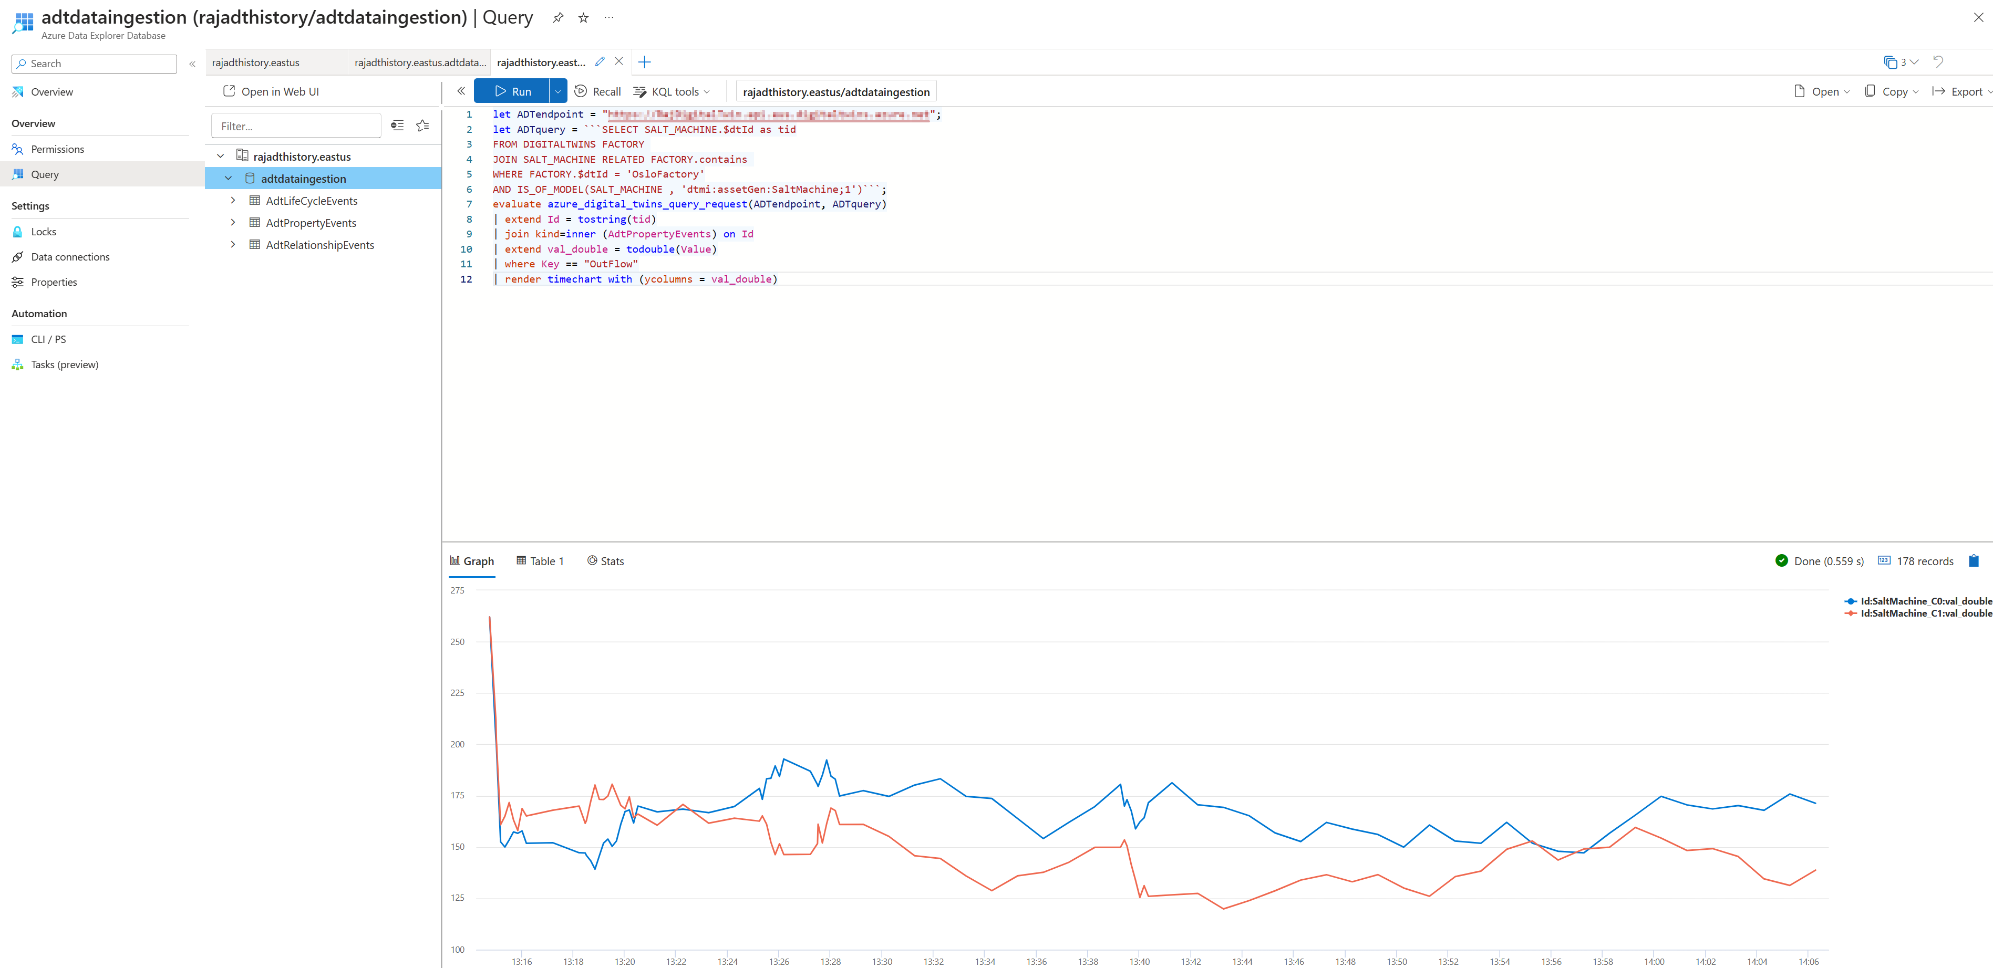The width and height of the screenshot is (1993, 968).
Task: Click line 7 evaluate azure_digital_twins_query_request
Action: point(689,204)
